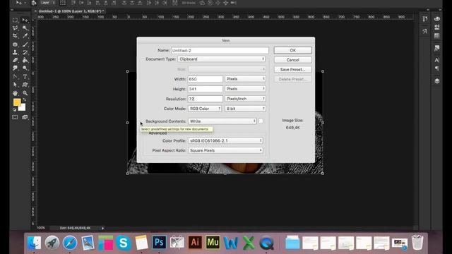Screen dimensions: 452x254
Task: Change the screen mode button
Action: (25, 117)
